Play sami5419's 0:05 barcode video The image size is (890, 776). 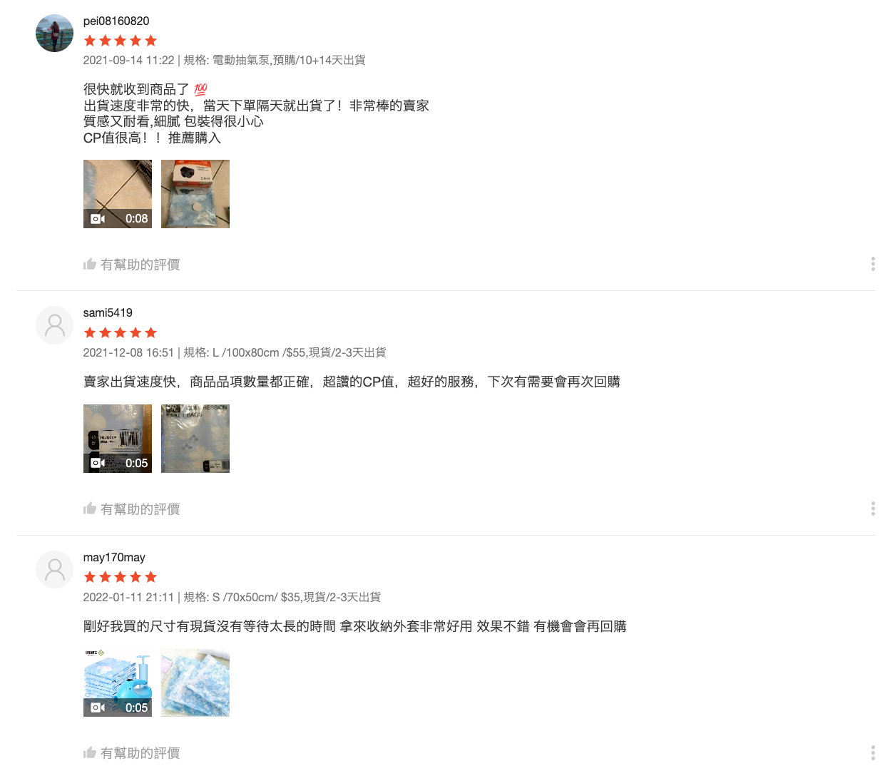[x=118, y=439]
